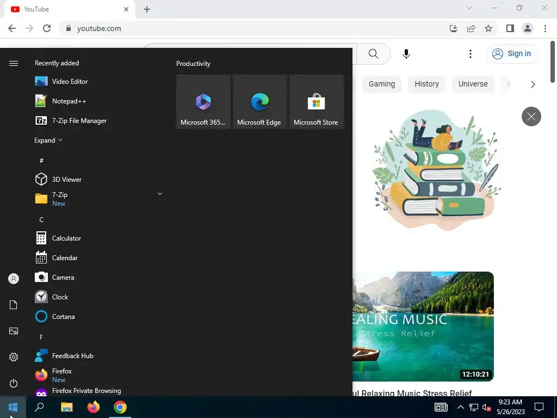Click the YouTube page vertical scrollbar
The height and width of the screenshot is (418, 557).
[553, 62]
